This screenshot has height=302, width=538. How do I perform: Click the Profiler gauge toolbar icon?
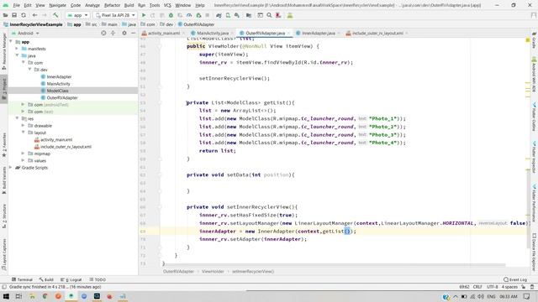coord(189,15)
